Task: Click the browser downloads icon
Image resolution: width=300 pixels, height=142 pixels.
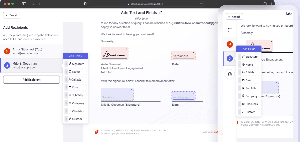Action: point(265,4)
